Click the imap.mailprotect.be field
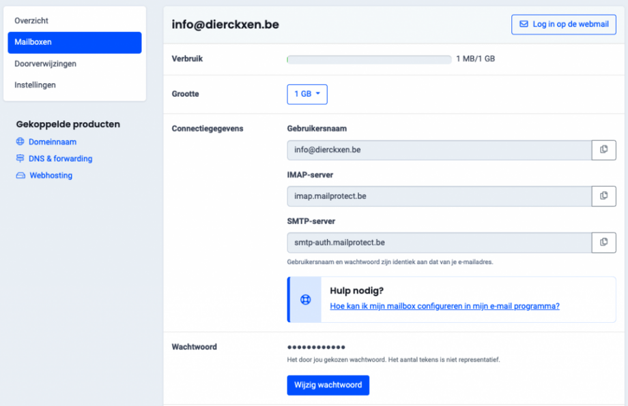Viewport: 628px width, 406px height. [x=440, y=196]
